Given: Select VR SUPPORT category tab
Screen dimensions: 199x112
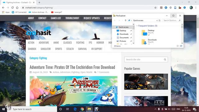Looking at the screenshot, I should tap(97, 49).
